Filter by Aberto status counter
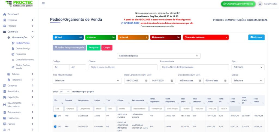 click(101, 37)
